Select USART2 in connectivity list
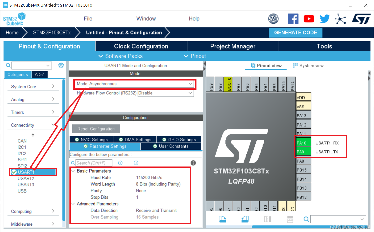This screenshot has height=232, width=374. (x=26, y=178)
